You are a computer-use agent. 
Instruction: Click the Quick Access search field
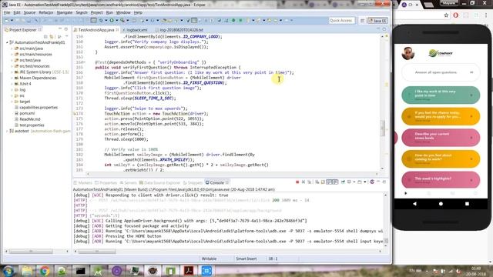tap(341, 21)
